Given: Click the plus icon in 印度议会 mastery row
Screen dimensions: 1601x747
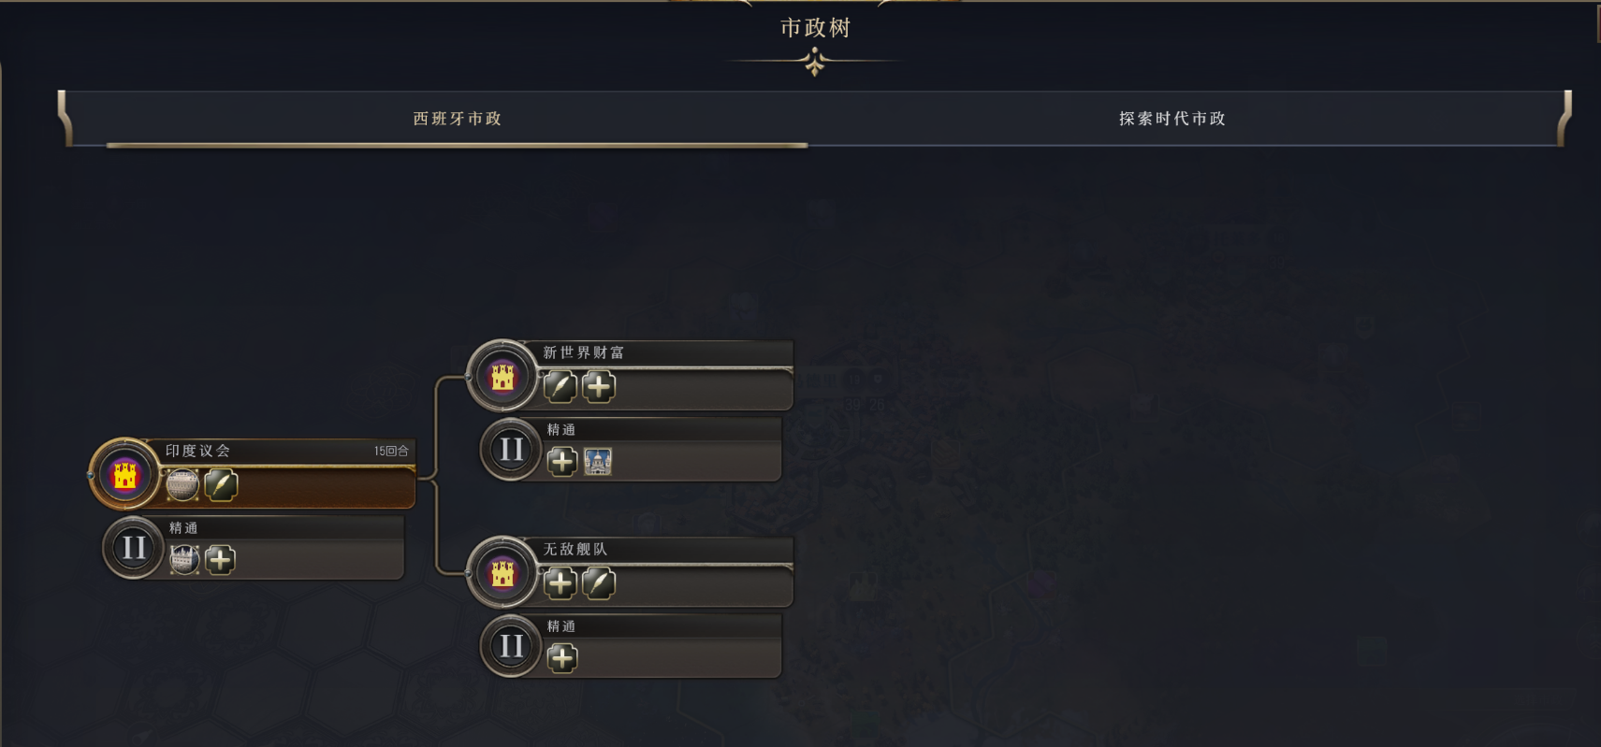Looking at the screenshot, I should (220, 559).
